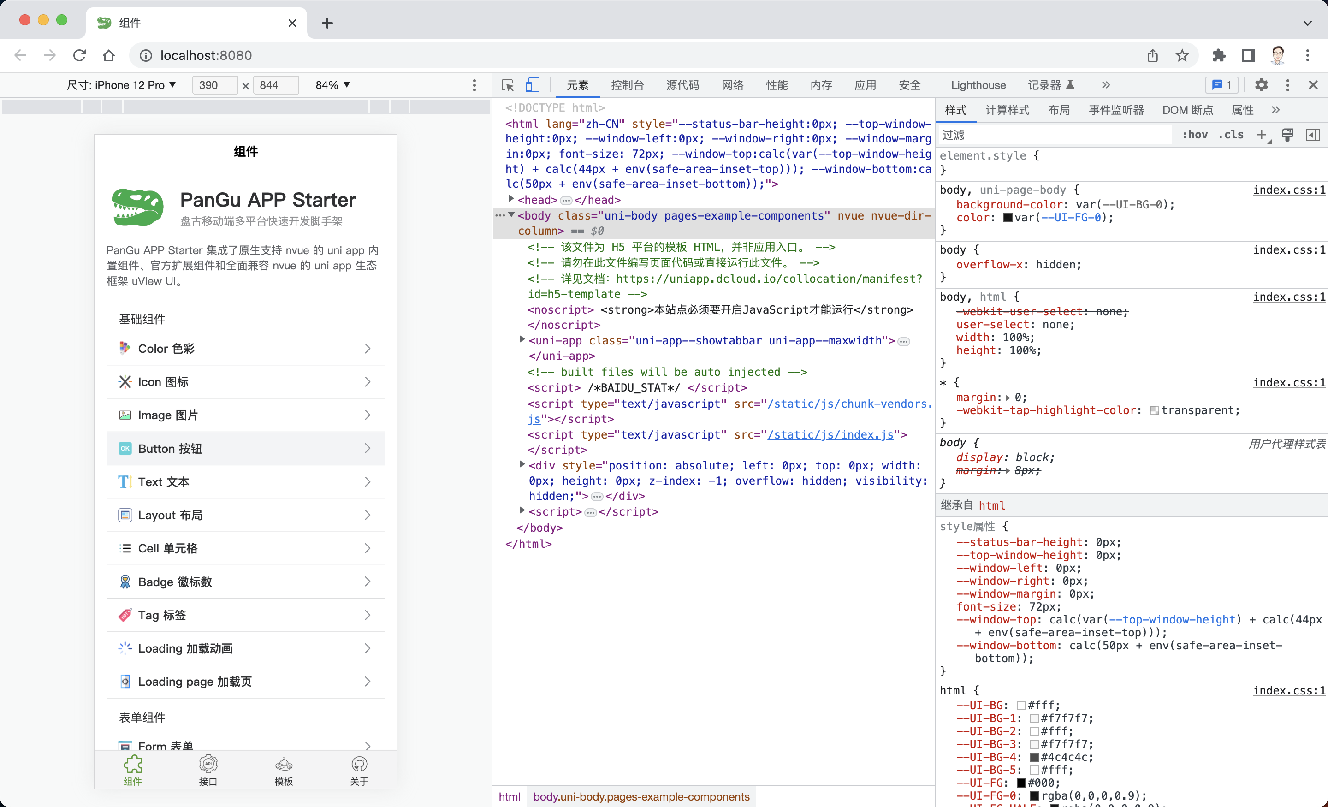Click the #4c4c4c --UI-BG-4 swatch

coord(1034,757)
